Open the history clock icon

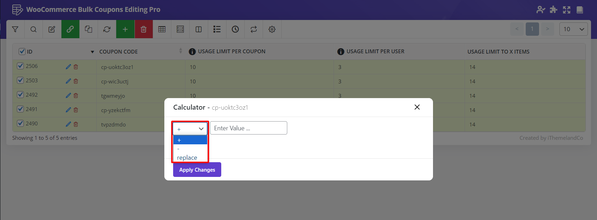coord(235,29)
